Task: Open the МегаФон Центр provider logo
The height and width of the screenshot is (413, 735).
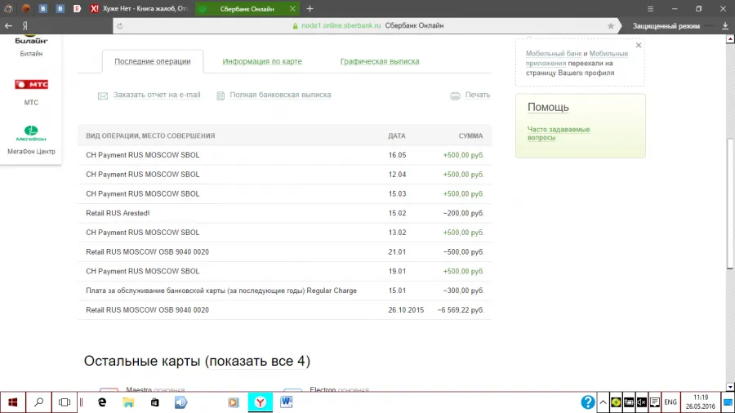Action: [31, 134]
